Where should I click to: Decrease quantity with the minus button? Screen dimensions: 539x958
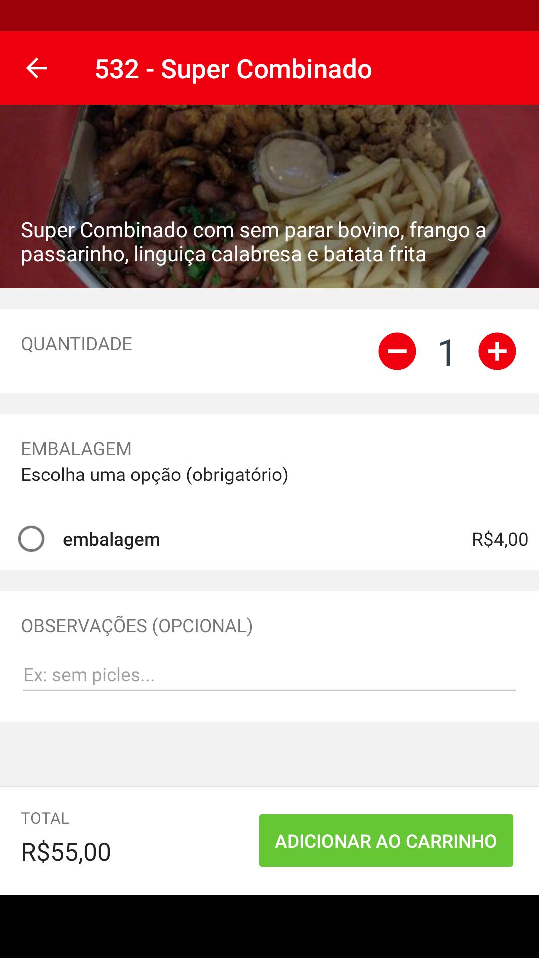tap(397, 351)
